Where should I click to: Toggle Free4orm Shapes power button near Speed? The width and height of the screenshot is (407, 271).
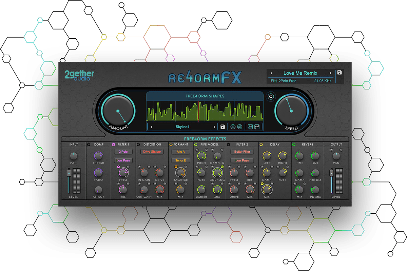coord(270,97)
